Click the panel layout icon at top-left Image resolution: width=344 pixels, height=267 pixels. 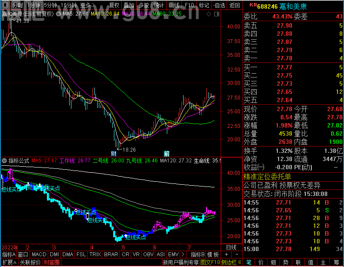coord(6,5)
